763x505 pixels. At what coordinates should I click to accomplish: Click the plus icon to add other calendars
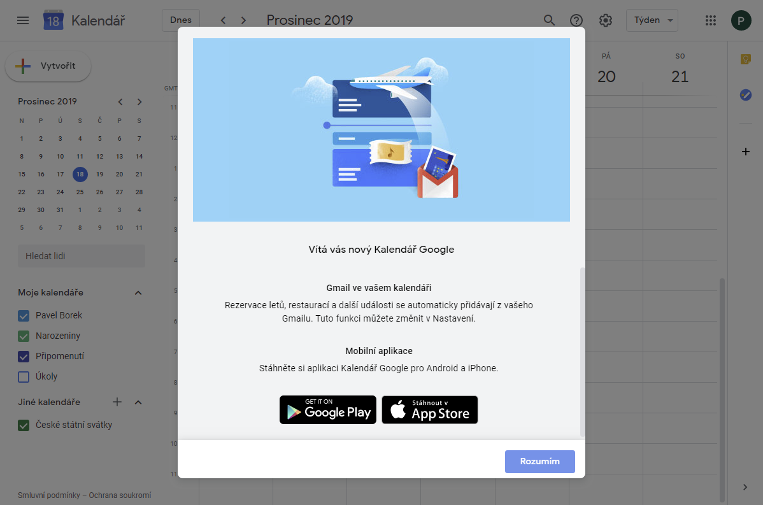coord(117,402)
